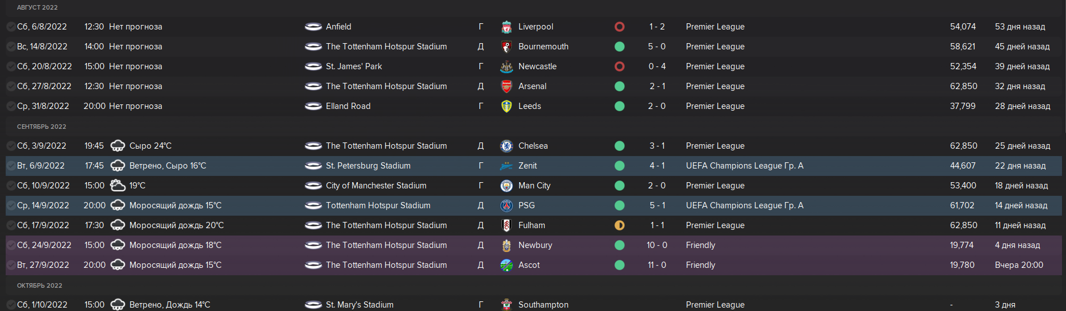Screen dimensions: 1066x311
Task: Click the rain cloud icon on Ascot match
Action: (x=118, y=265)
